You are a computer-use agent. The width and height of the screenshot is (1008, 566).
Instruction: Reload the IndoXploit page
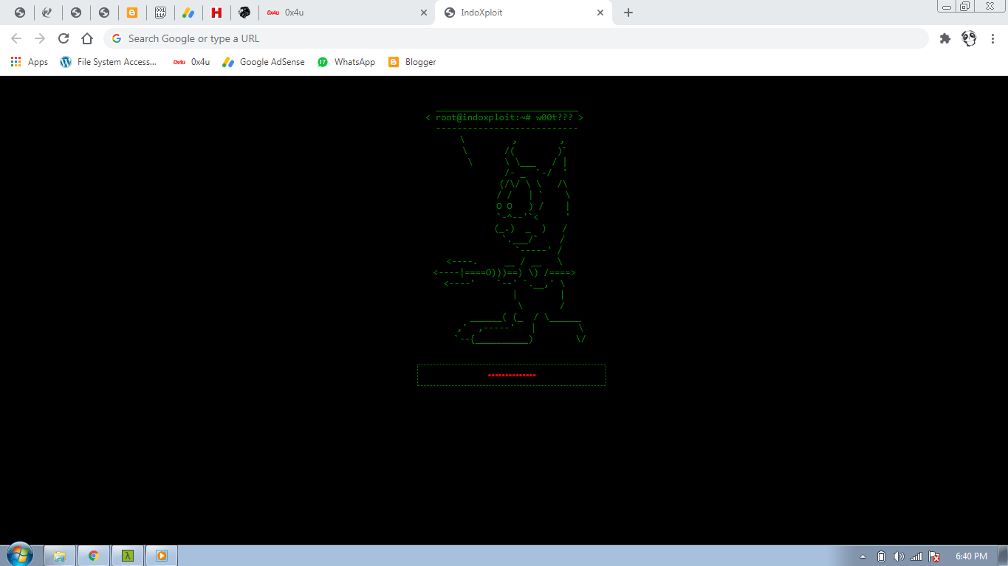tap(64, 38)
